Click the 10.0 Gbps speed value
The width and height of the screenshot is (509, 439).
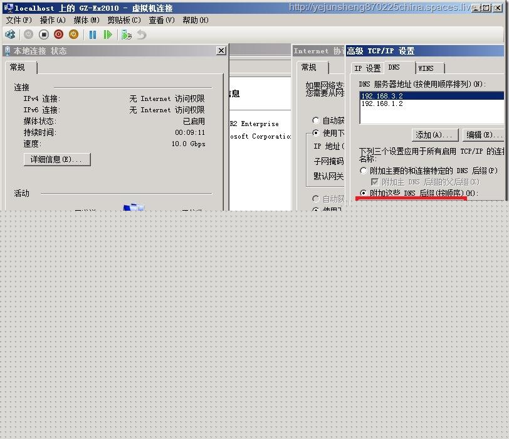(x=188, y=144)
